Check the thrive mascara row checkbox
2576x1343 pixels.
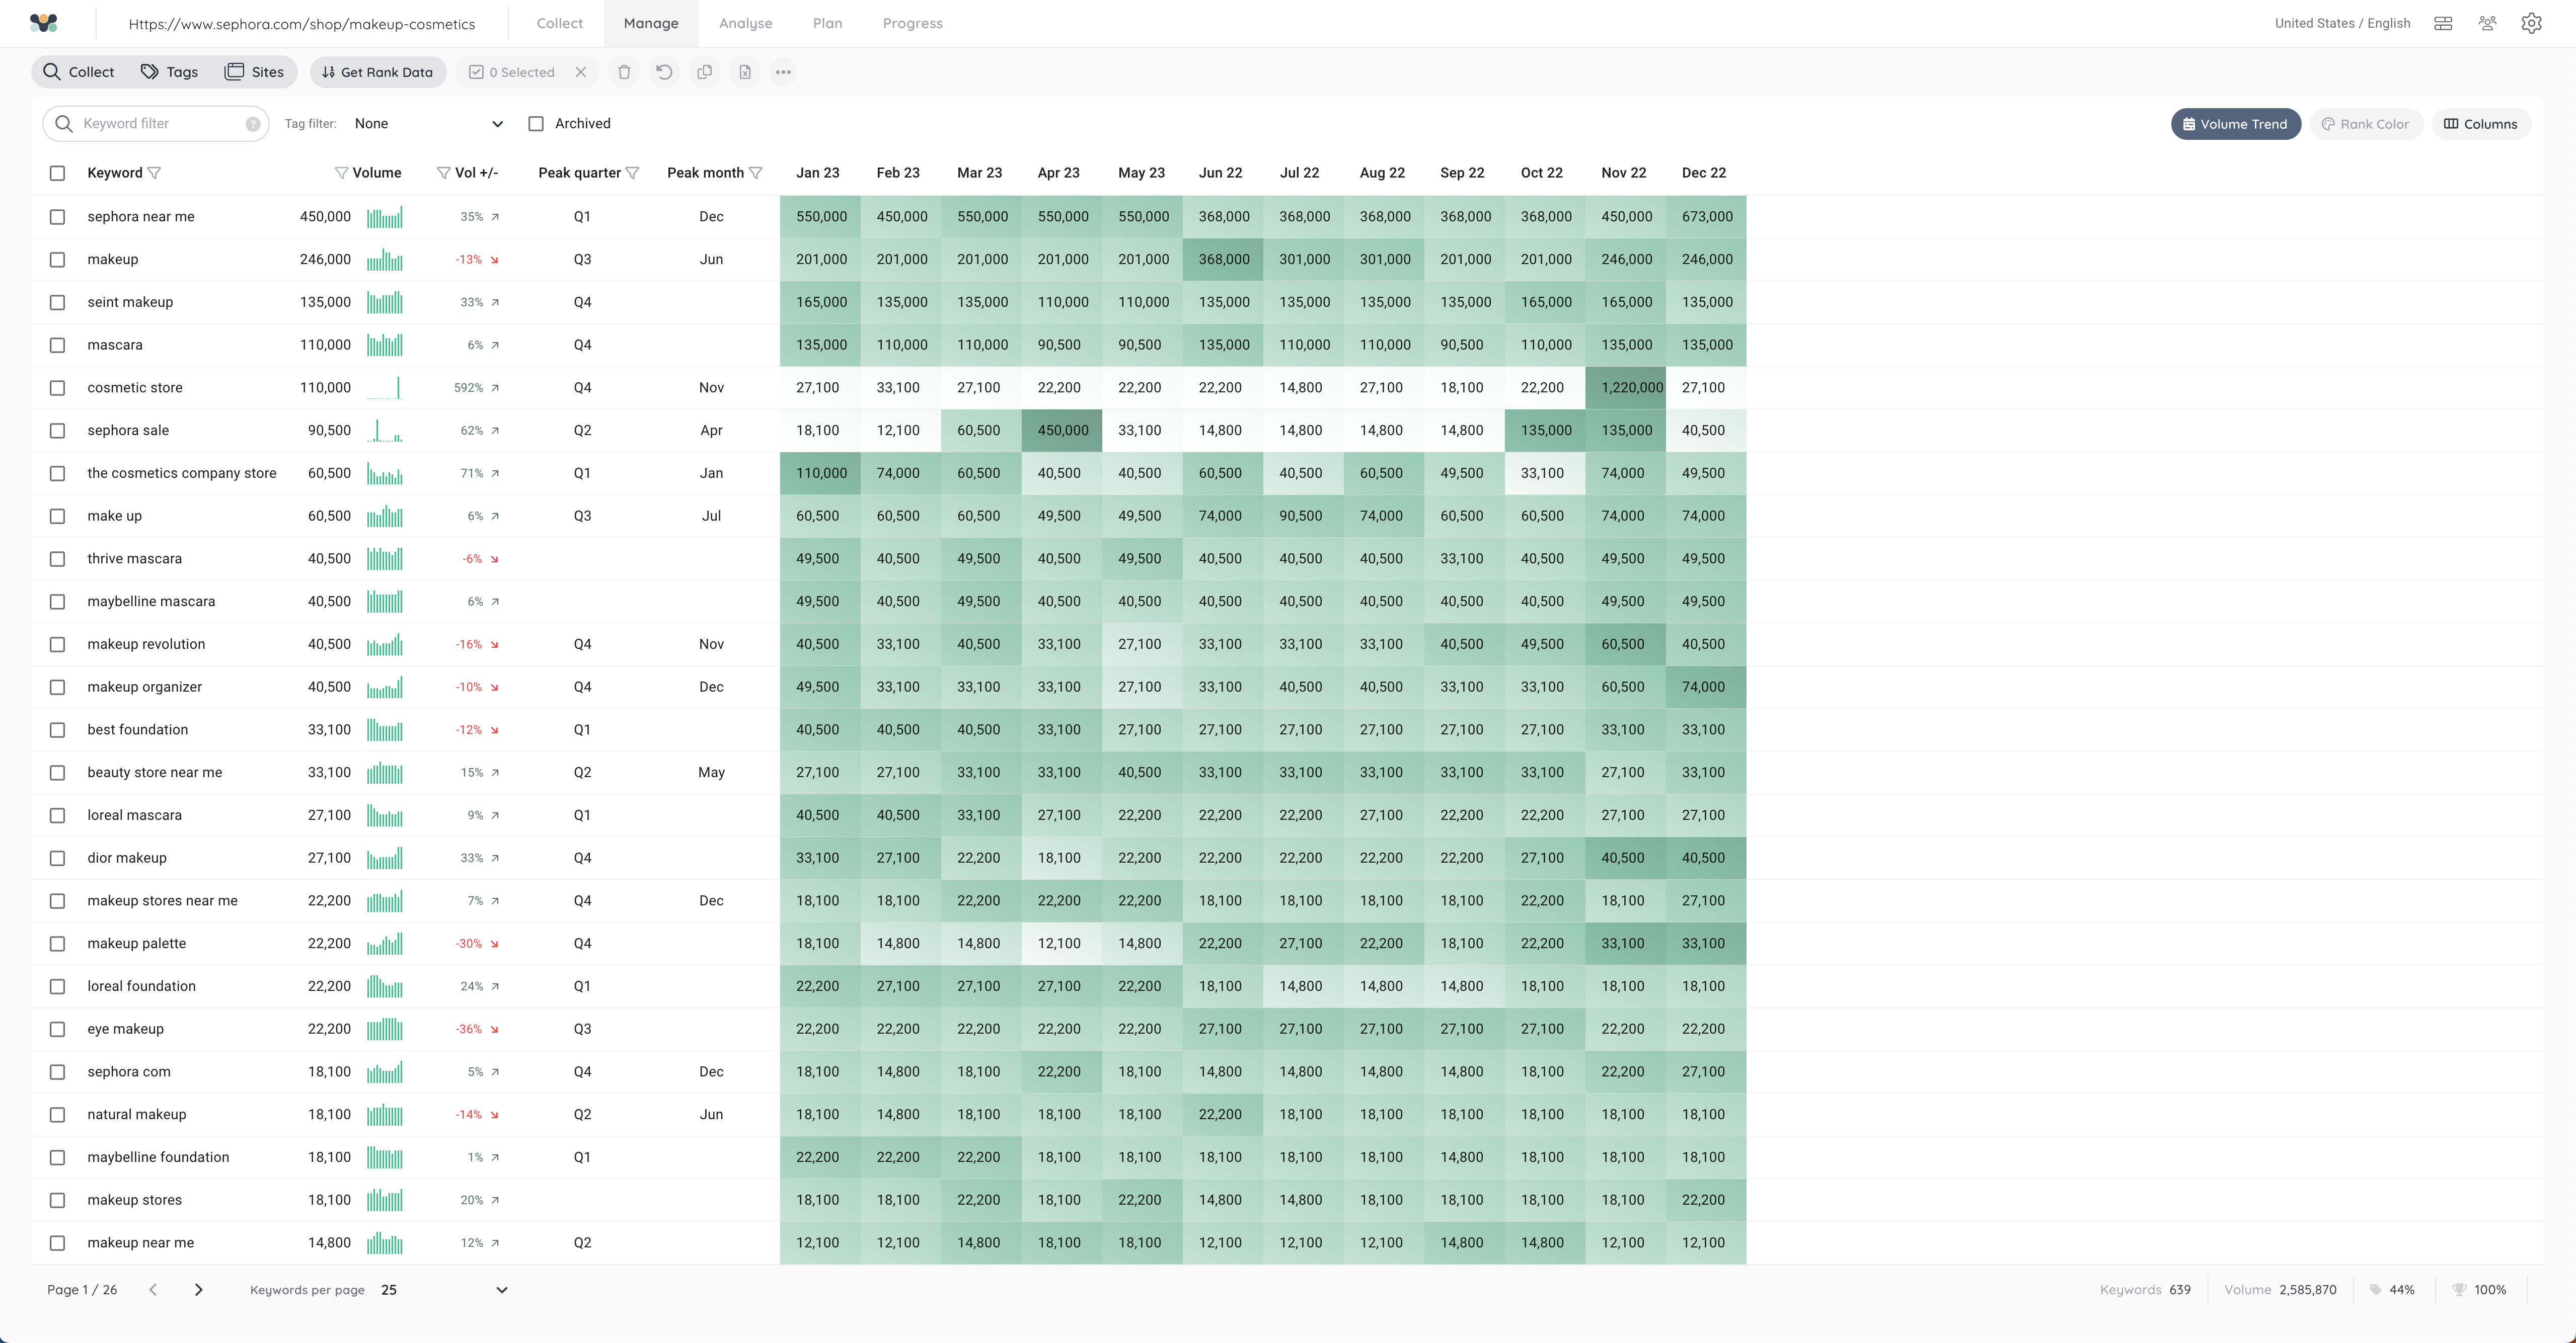tap(57, 559)
